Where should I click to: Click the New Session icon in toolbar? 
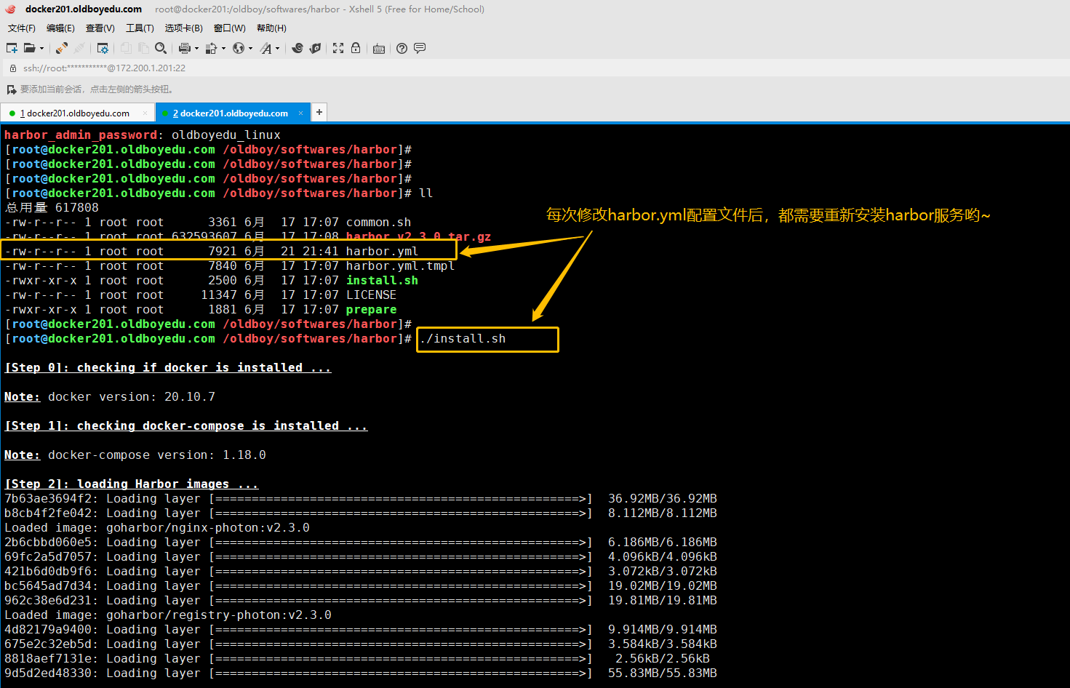click(12, 48)
